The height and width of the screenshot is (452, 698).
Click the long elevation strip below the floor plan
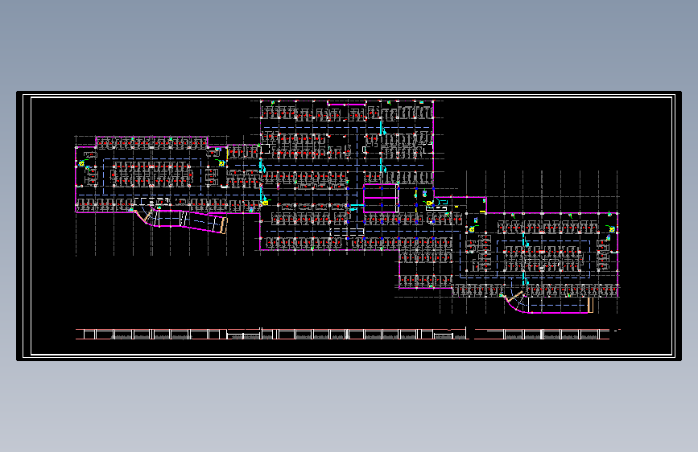tap(348, 334)
